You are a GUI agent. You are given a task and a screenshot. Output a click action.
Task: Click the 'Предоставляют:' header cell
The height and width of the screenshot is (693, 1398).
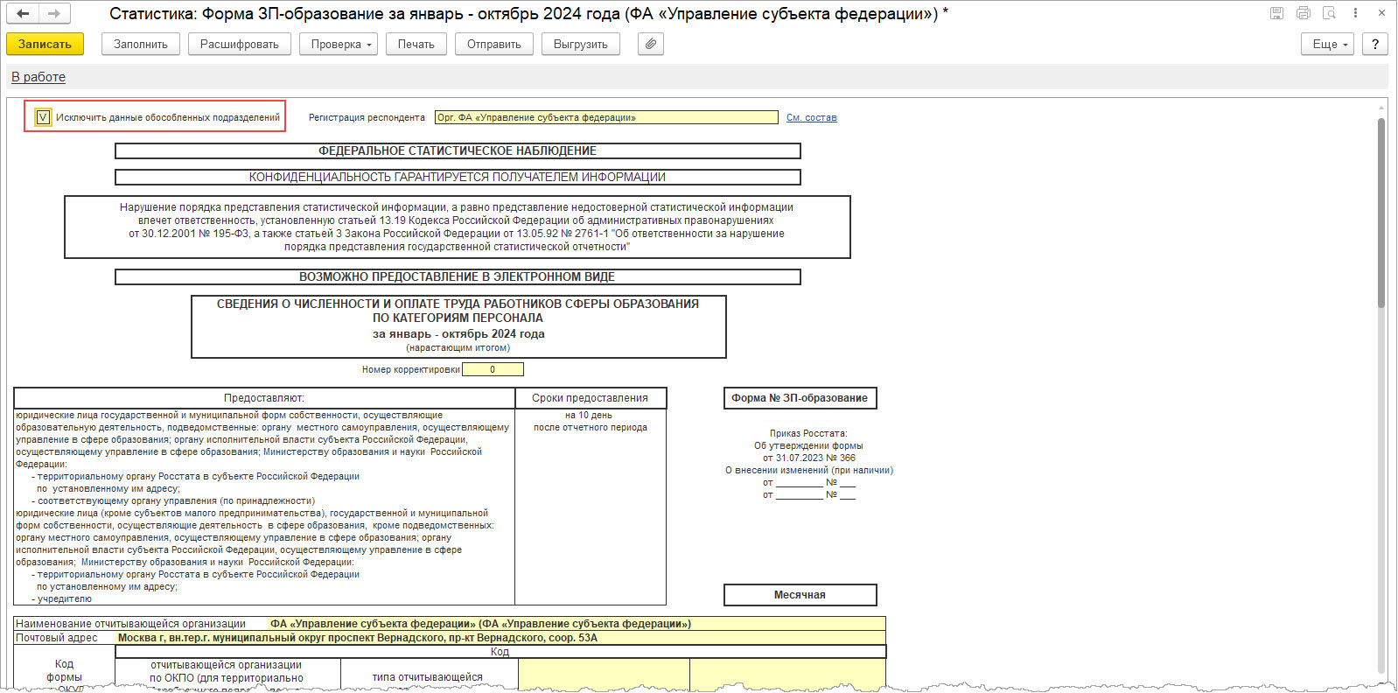coord(264,398)
